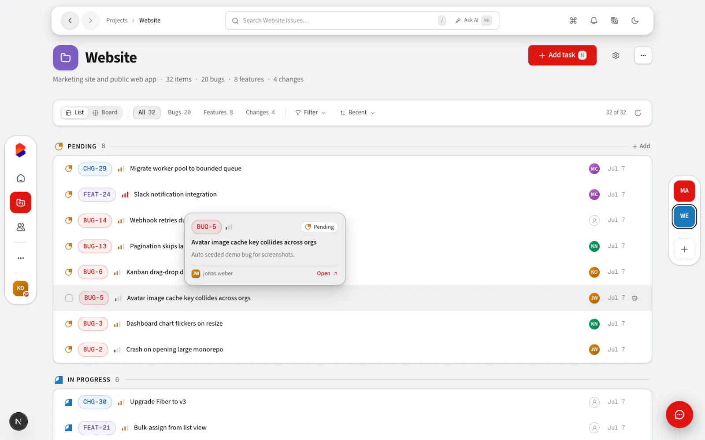This screenshot has height=440, width=705.
Task: Open the Filter dropdown
Action: (311, 113)
